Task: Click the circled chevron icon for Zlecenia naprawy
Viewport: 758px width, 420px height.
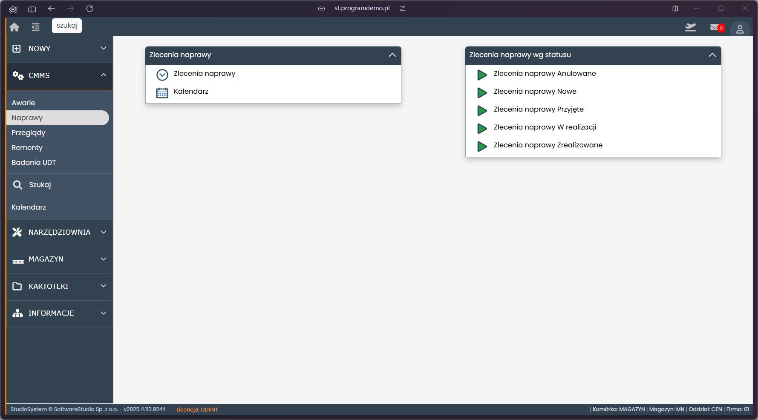Action: point(162,75)
